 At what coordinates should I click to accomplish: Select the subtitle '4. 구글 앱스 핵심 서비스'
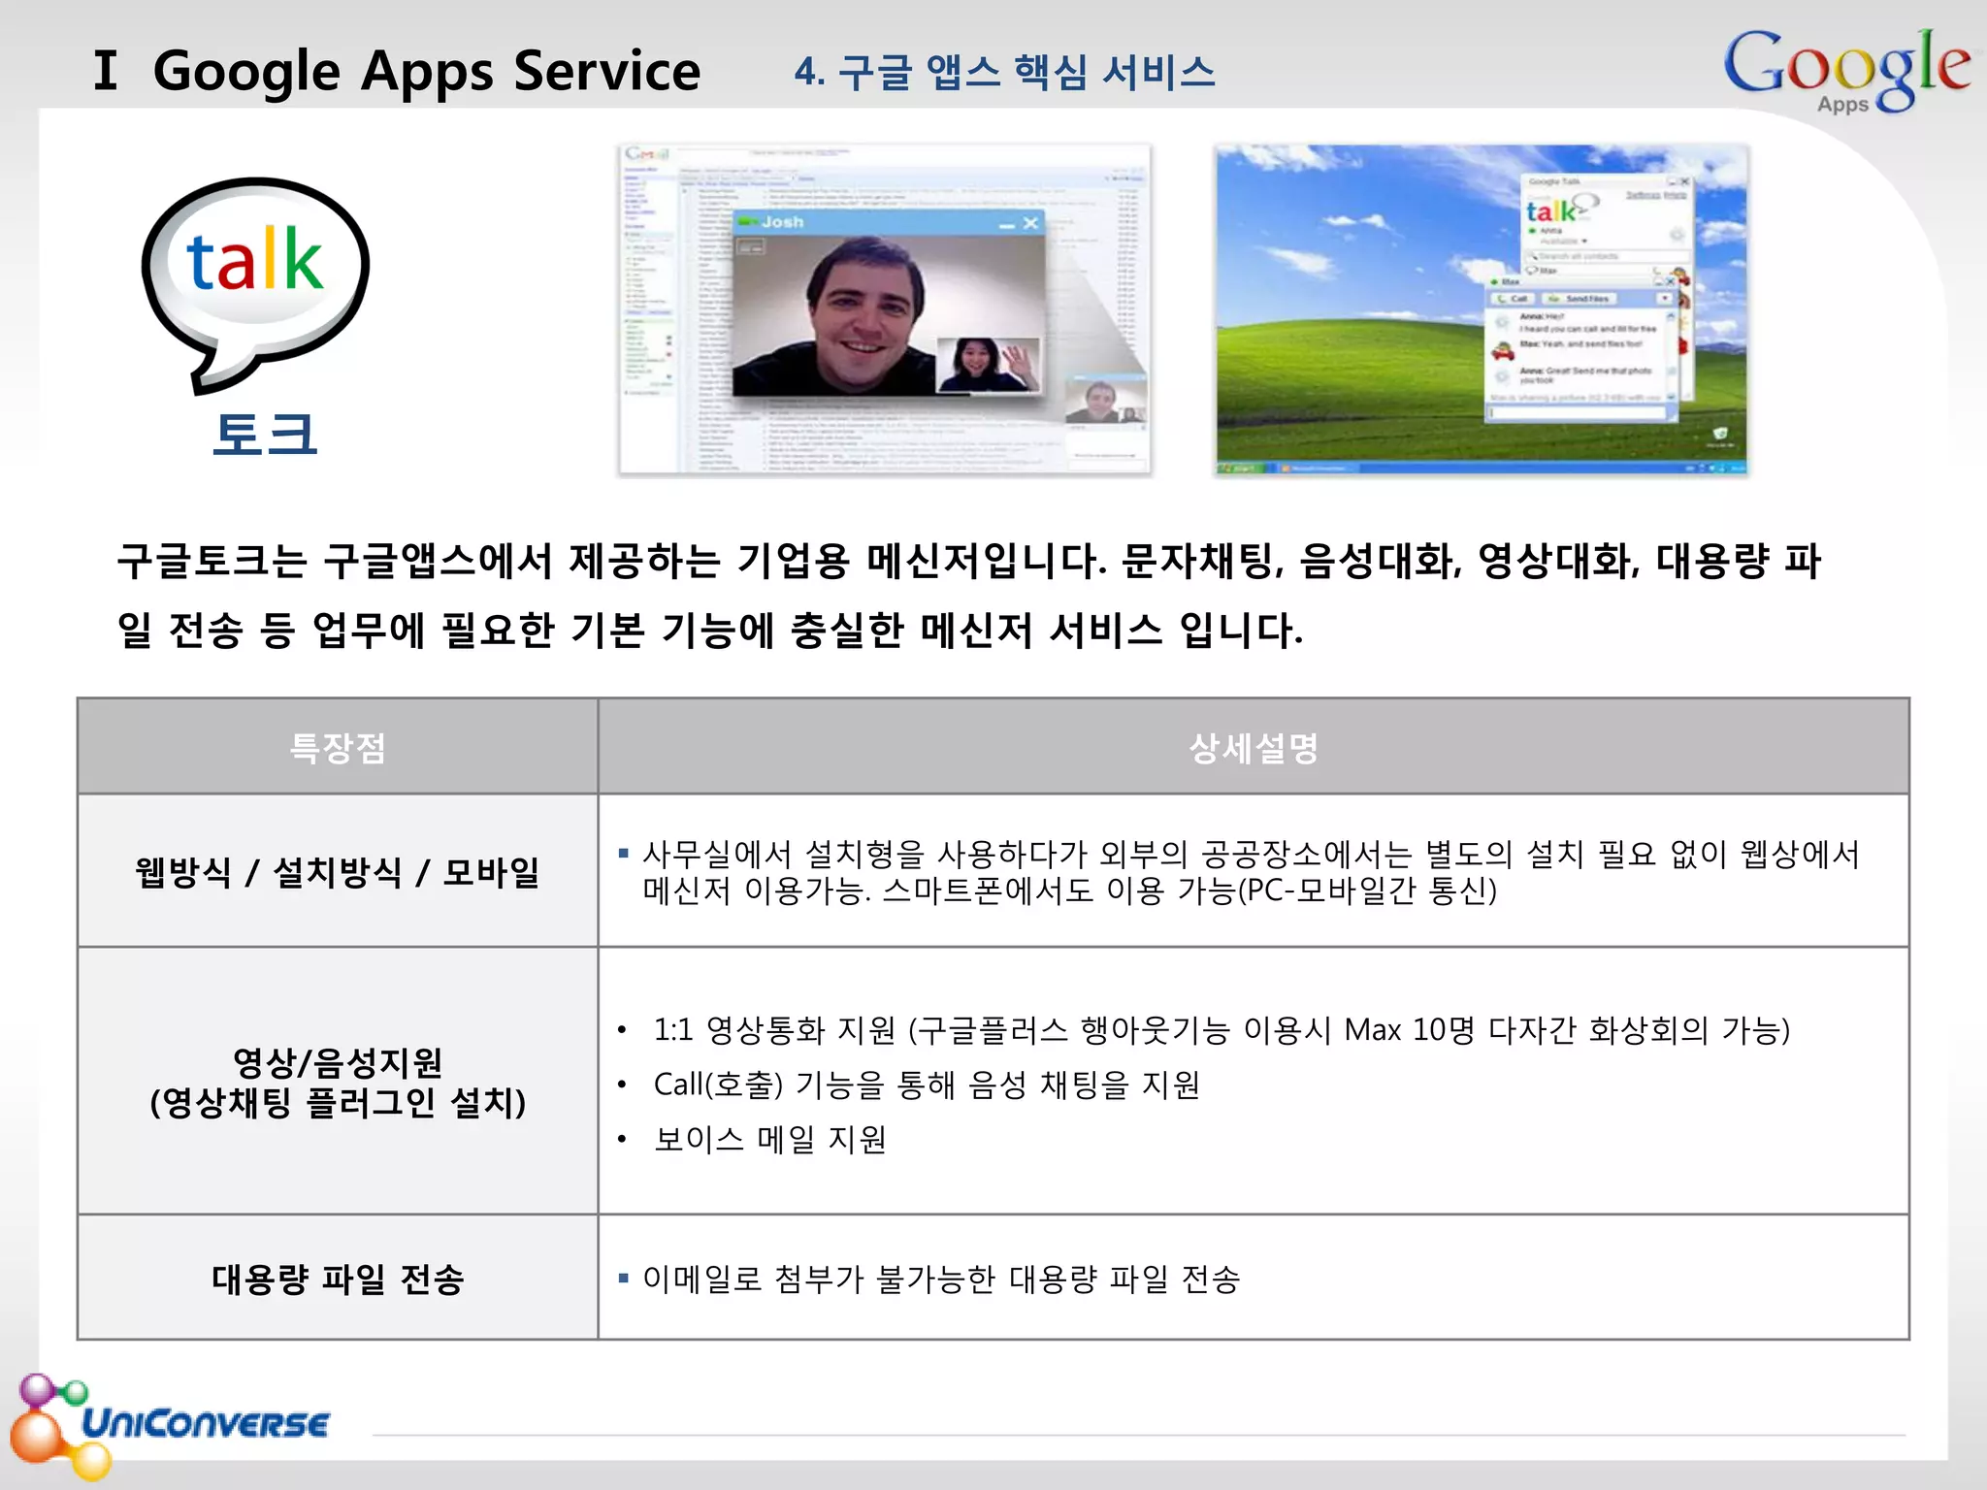tap(1005, 72)
